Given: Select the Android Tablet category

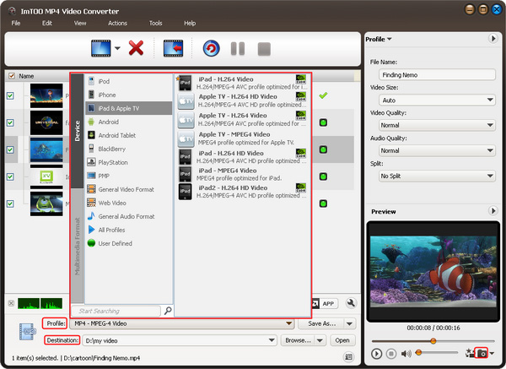Looking at the screenshot, I should coord(129,135).
